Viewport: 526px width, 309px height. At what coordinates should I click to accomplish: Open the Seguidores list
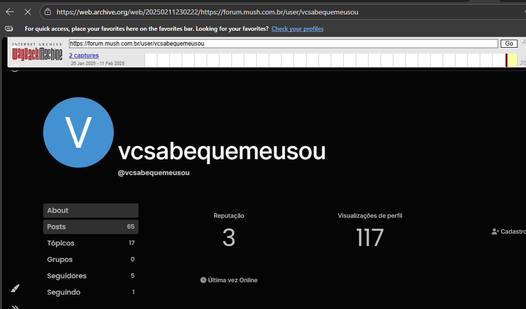[x=91, y=276]
